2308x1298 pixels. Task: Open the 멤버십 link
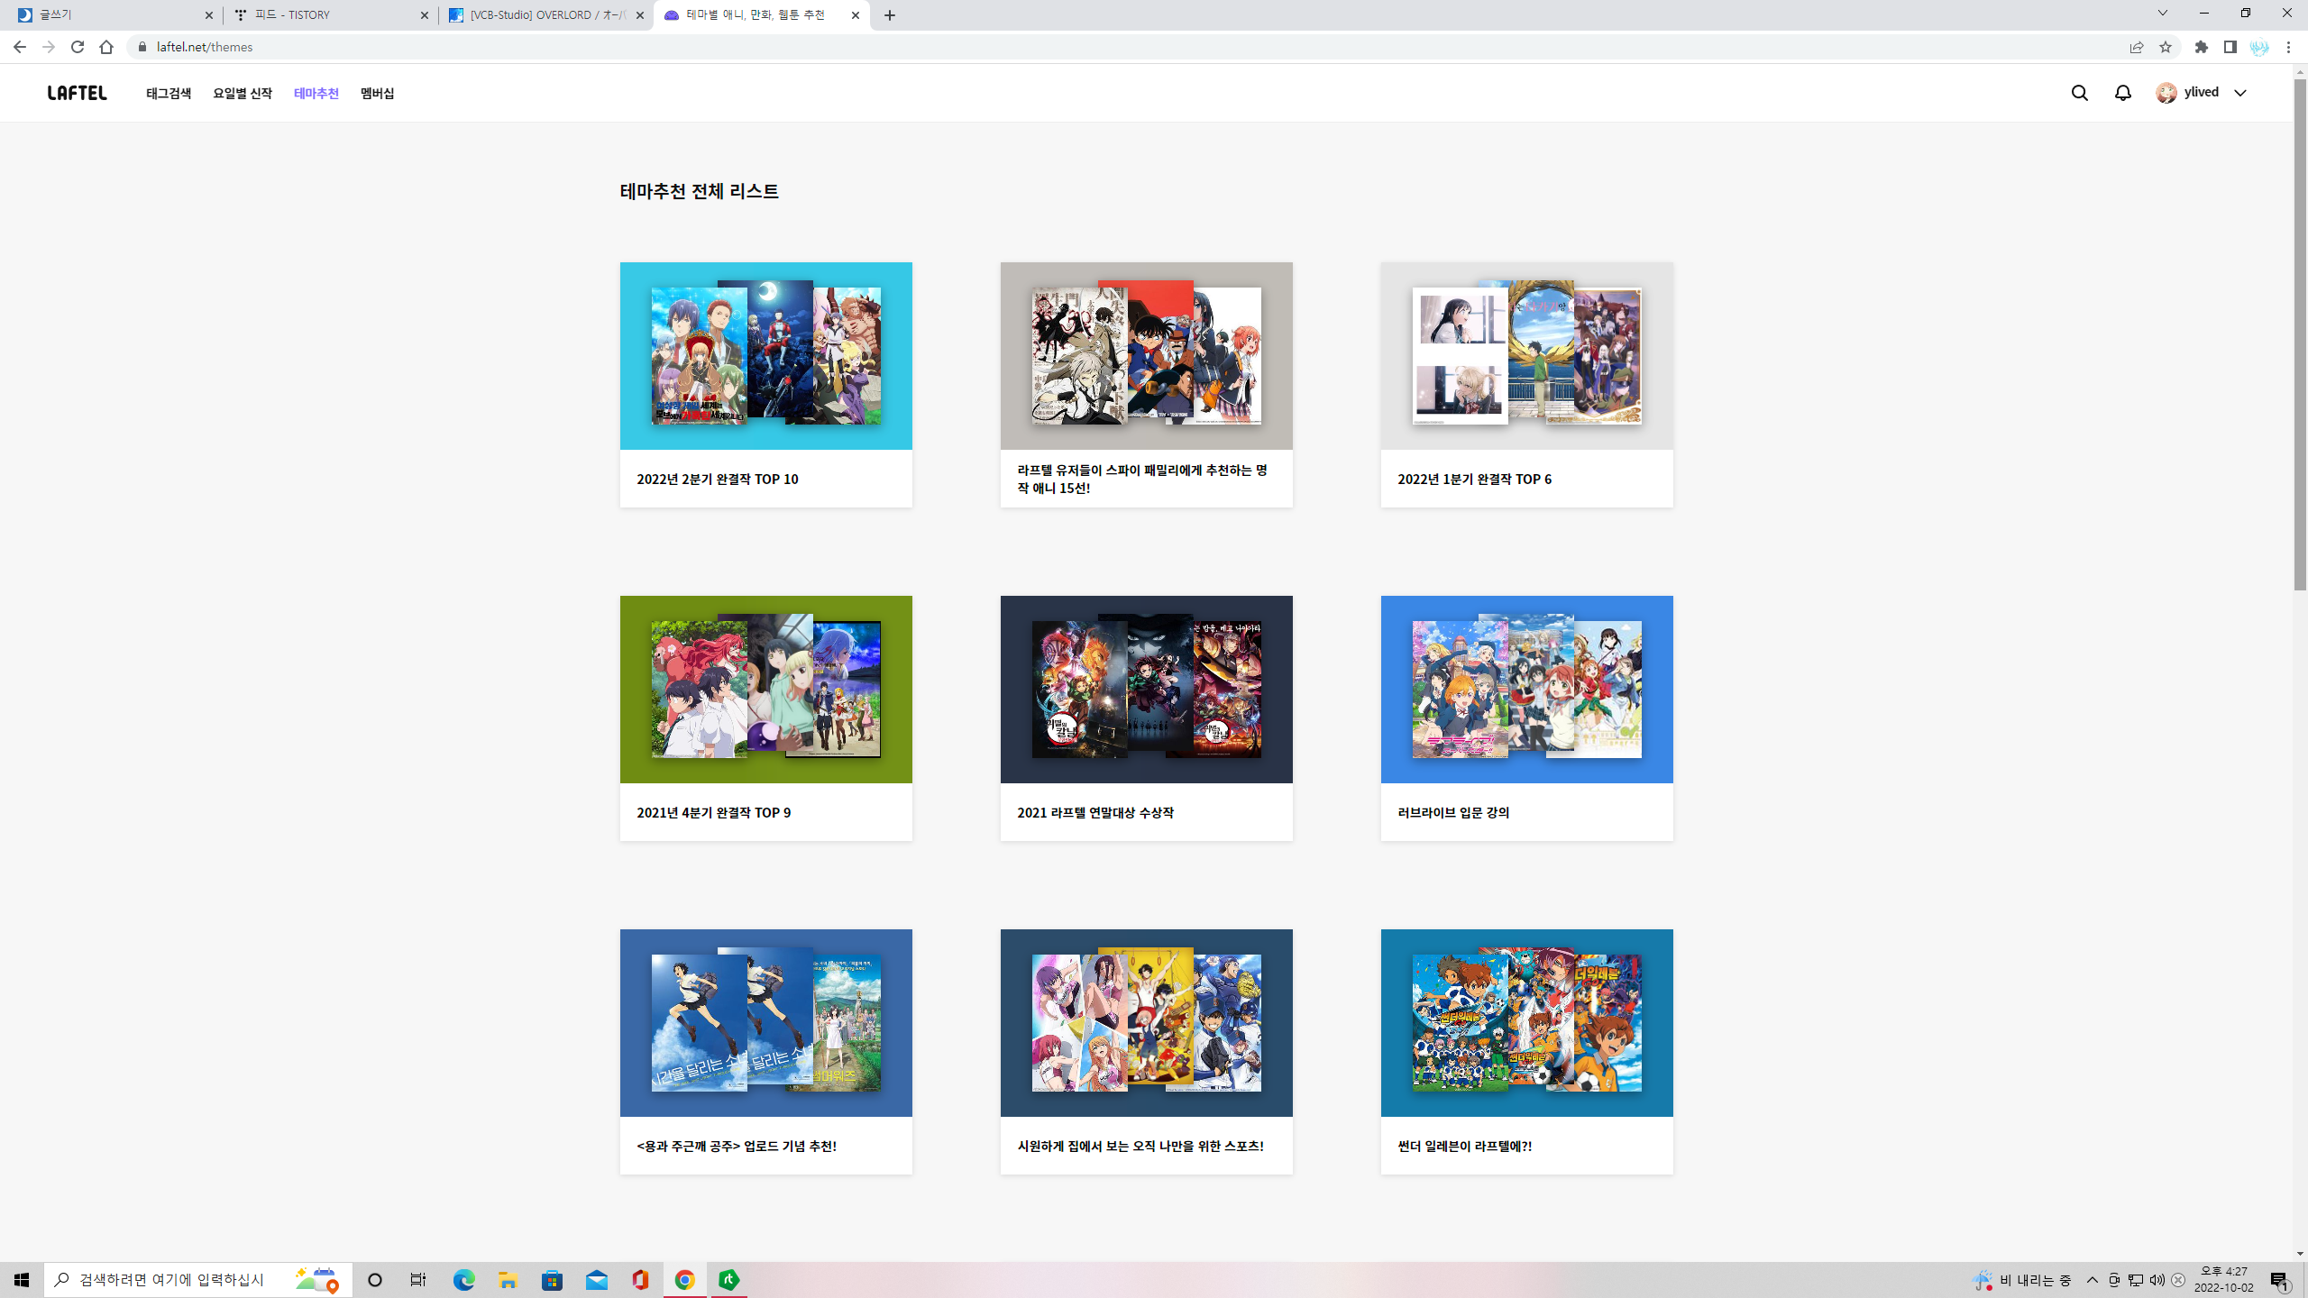(377, 94)
